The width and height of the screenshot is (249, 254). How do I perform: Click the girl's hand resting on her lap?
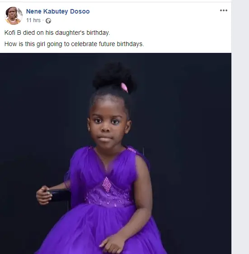tap(113, 242)
